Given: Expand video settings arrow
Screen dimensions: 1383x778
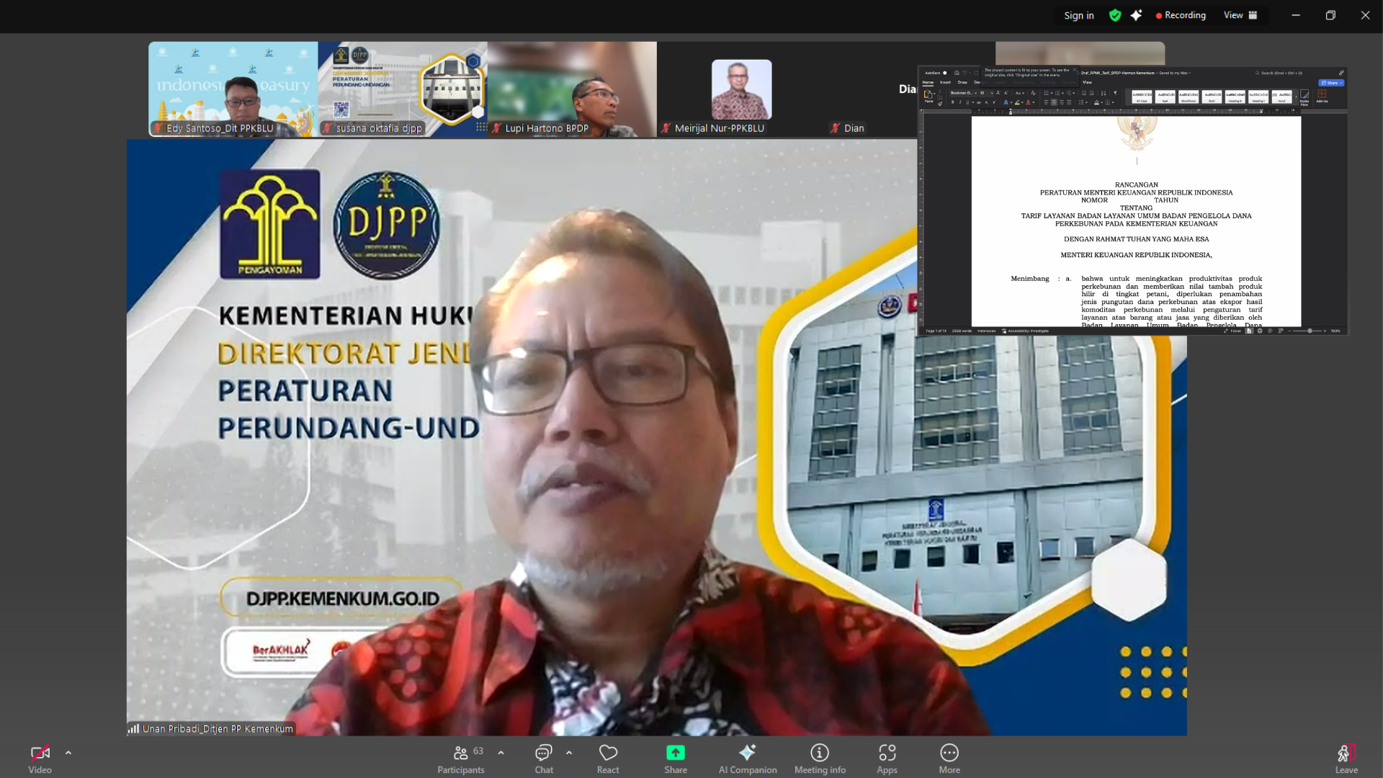Looking at the screenshot, I should pos(68,753).
